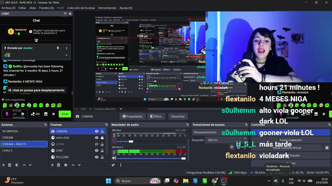
Task: Send message with green Chat button
Action: click(65, 114)
